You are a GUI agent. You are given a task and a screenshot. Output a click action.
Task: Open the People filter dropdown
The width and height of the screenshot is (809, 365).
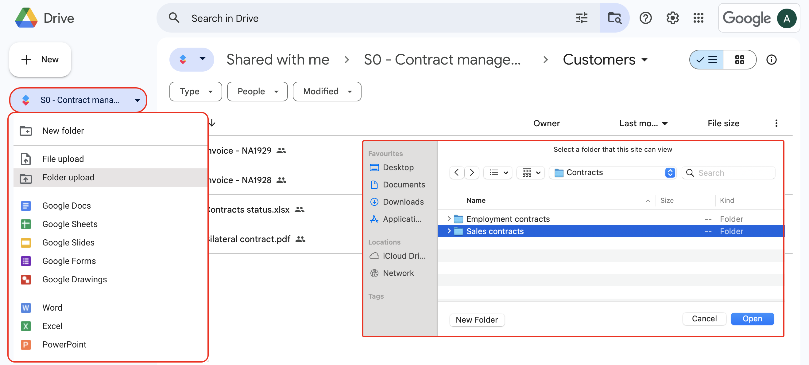click(x=257, y=92)
